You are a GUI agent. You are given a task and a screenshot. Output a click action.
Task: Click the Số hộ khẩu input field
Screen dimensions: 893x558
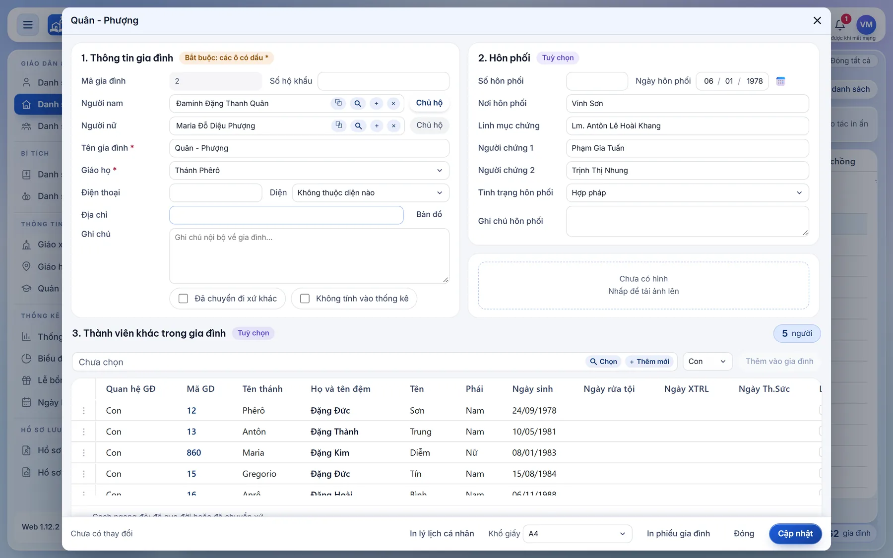[x=383, y=81]
